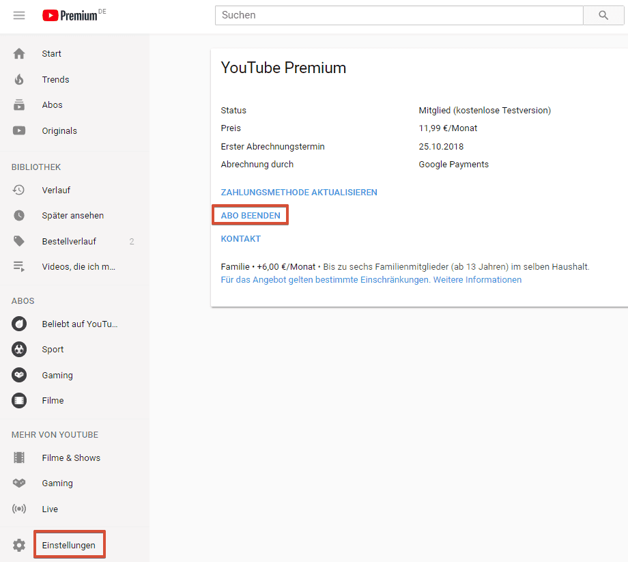The image size is (628, 562).
Task: Click the Gaming heart icon under Mehr von YouTube
Action: click(x=19, y=483)
